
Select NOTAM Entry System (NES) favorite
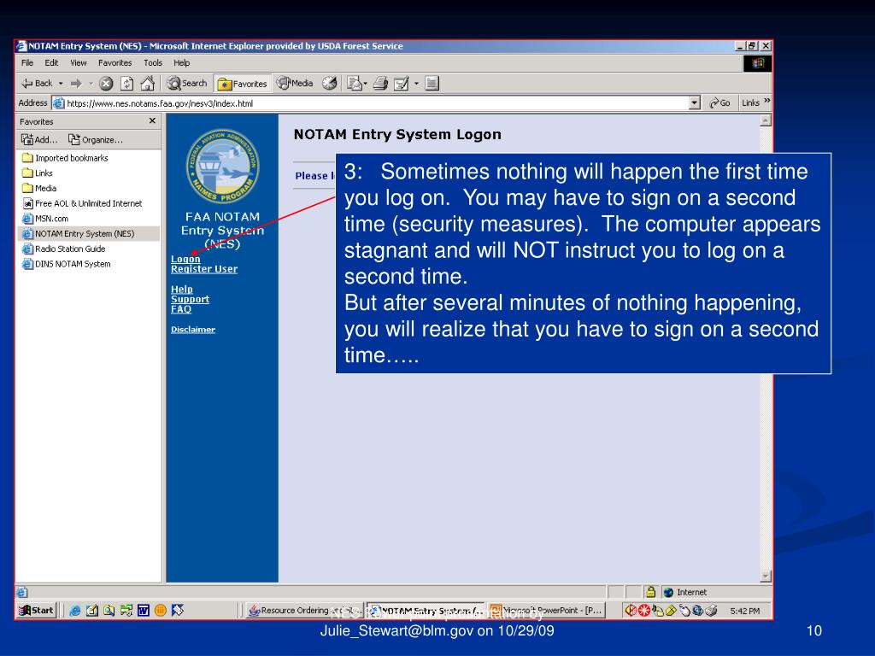[x=78, y=233]
